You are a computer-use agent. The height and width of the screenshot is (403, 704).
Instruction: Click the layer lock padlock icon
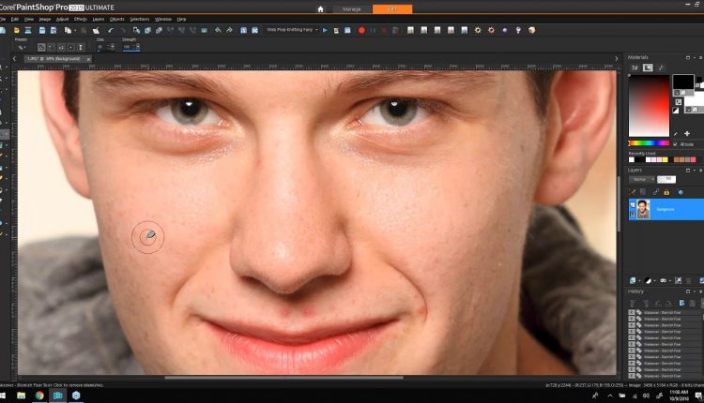[666, 192]
